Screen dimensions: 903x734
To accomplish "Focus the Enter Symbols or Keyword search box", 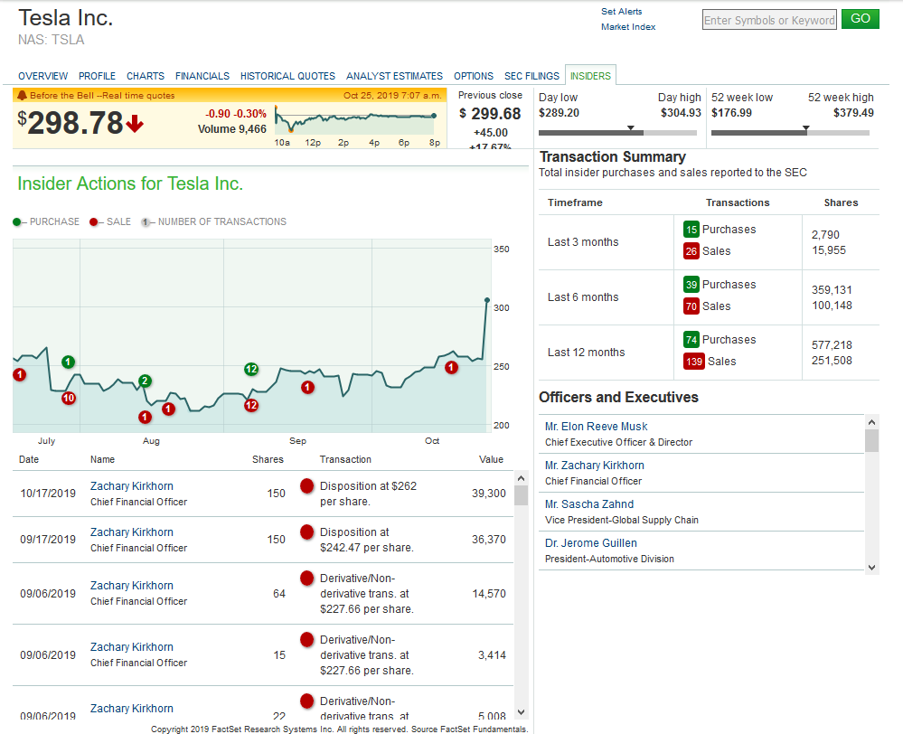I will (769, 20).
